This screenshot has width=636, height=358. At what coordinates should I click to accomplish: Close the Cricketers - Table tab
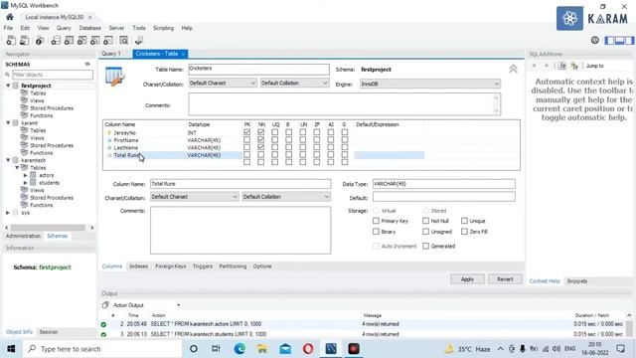point(183,54)
